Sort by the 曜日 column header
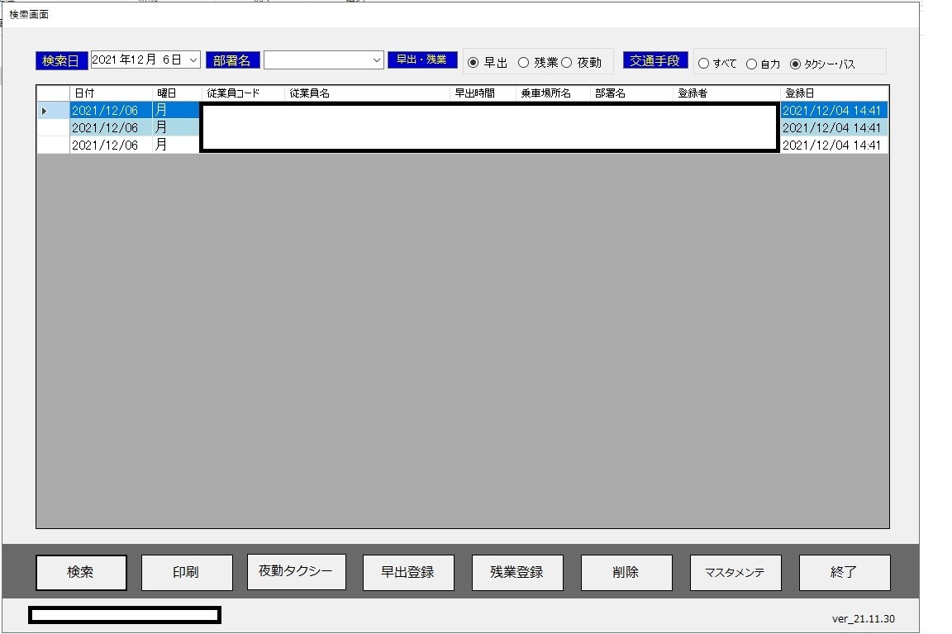Screen dimensions: 952x634 click(177, 93)
